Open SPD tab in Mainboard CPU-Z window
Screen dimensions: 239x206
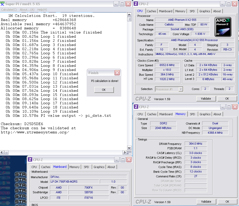pos(86,167)
